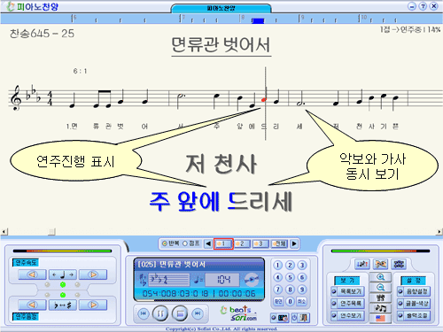
Task: Stop playback with the square stop button
Action: (180, 313)
